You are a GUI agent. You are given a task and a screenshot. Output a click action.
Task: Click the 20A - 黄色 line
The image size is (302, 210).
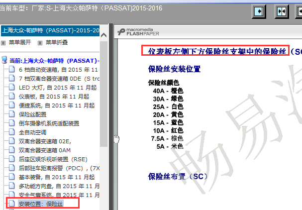pos(168,114)
